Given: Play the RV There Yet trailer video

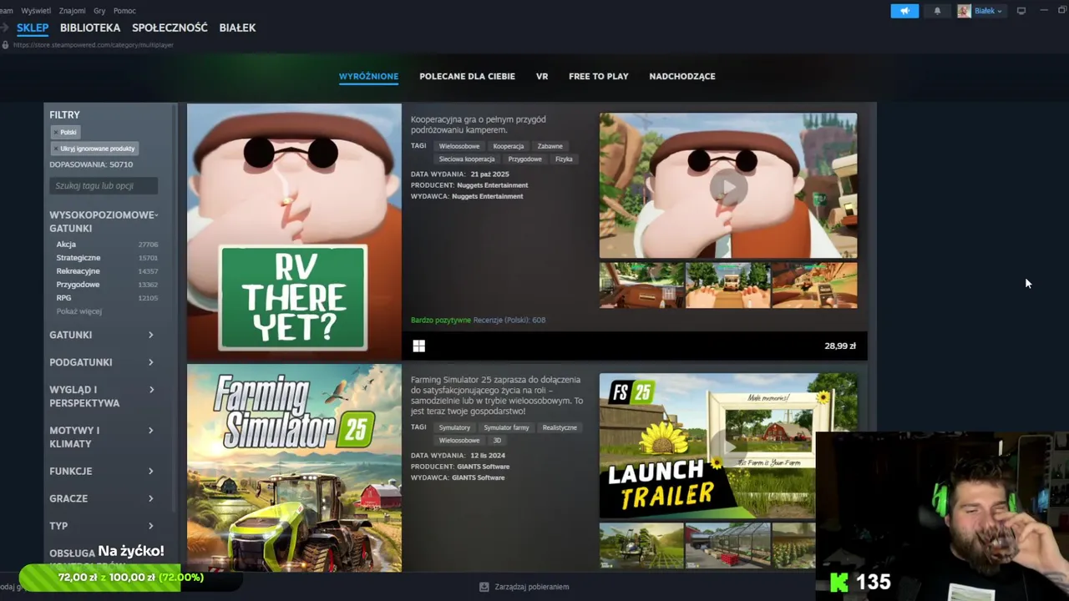Looking at the screenshot, I should [728, 186].
